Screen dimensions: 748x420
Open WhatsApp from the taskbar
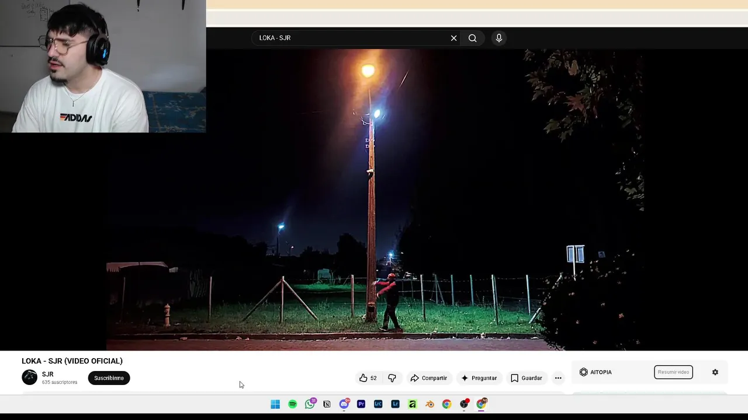(310, 404)
